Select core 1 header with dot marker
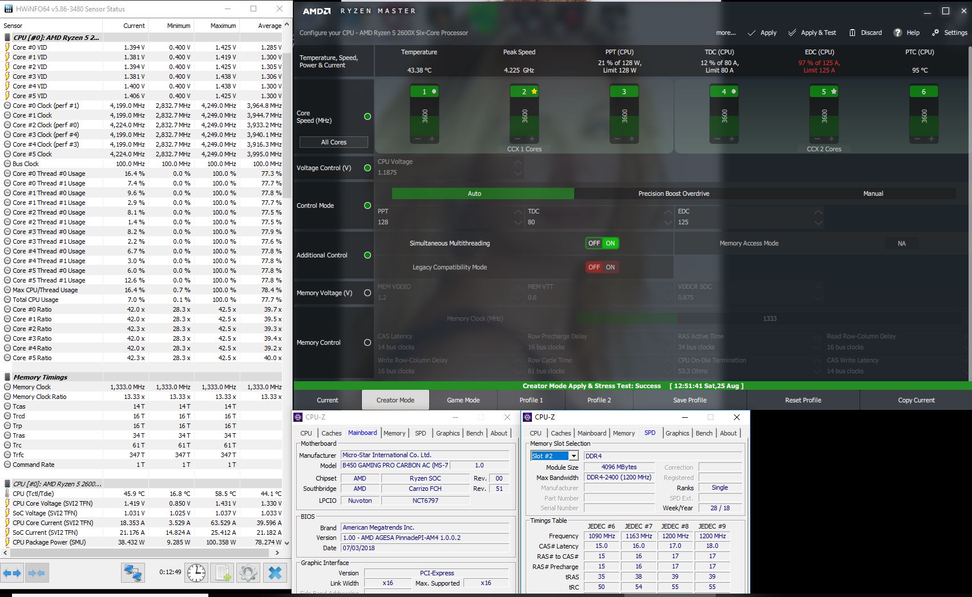 (425, 91)
